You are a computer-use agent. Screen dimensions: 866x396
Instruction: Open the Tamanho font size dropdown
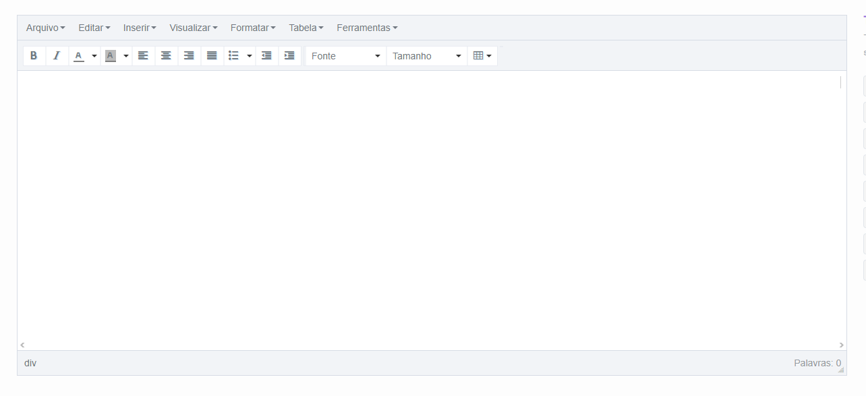point(426,56)
